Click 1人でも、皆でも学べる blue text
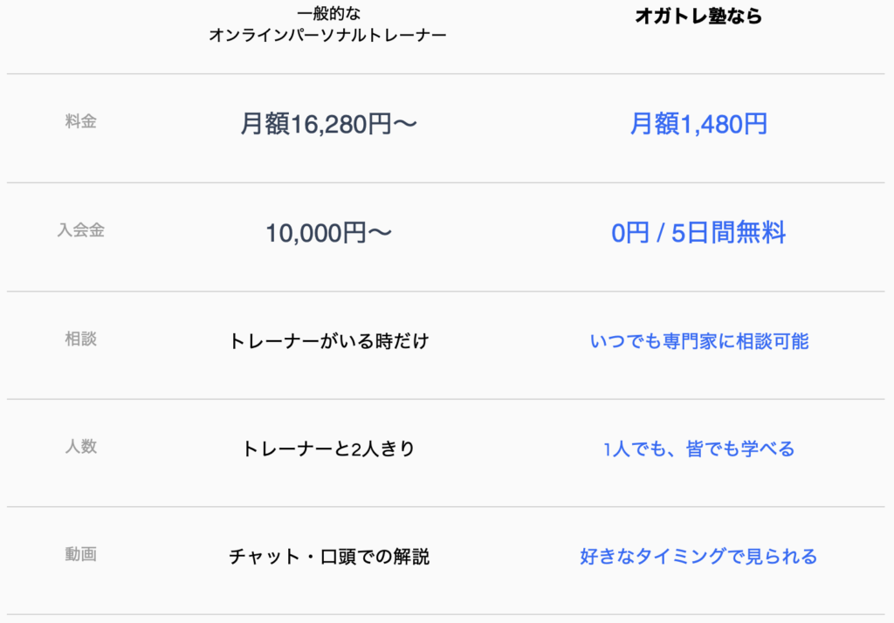894x623 pixels. pos(699,448)
